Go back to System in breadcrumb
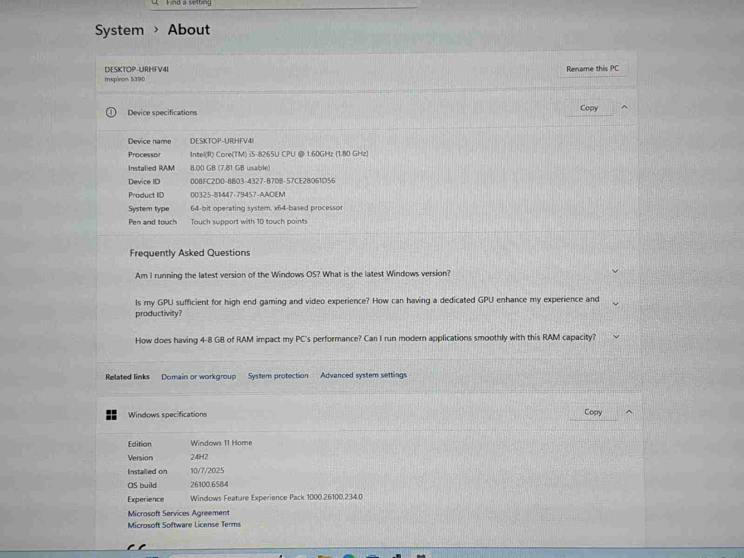Screen dimensions: 744x558 click(120, 30)
